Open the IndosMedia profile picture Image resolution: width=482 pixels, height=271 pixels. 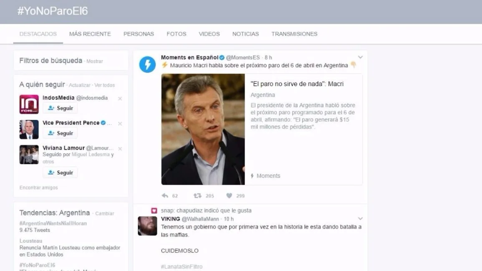pos(29,104)
